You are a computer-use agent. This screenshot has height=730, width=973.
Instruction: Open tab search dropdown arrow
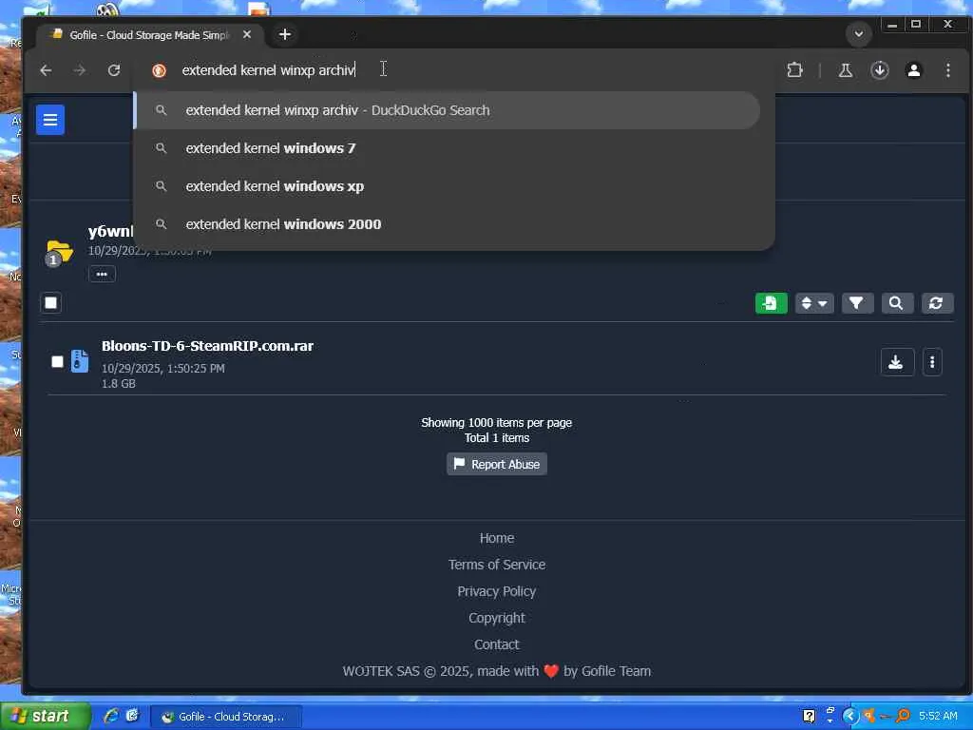click(x=859, y=34)
